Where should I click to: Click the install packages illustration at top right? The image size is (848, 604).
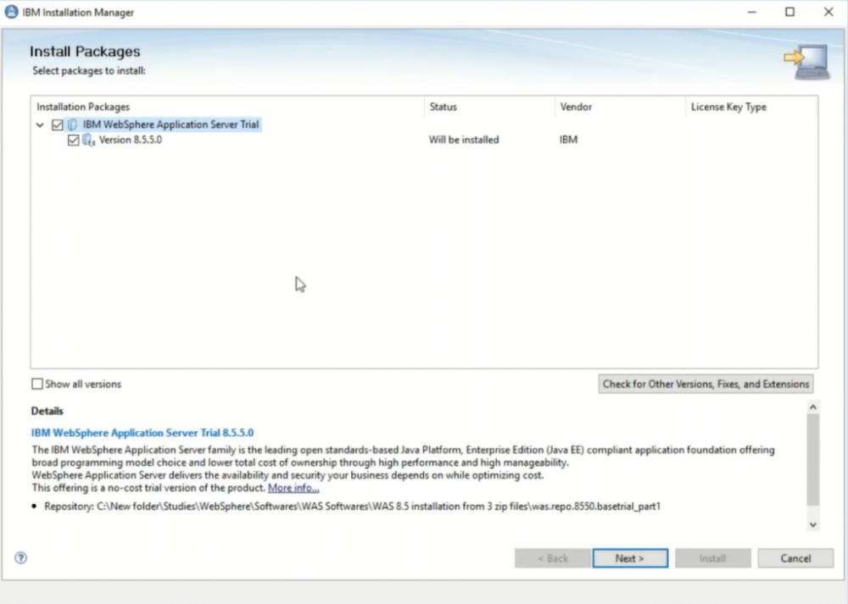[805, 59]
